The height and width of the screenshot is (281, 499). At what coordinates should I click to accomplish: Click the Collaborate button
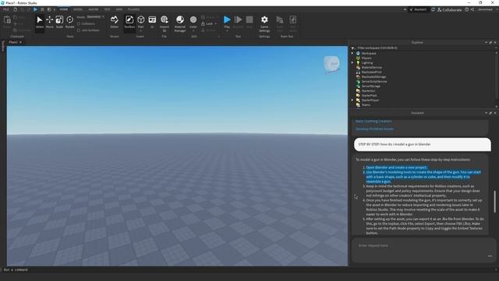(x=449, y=10)
